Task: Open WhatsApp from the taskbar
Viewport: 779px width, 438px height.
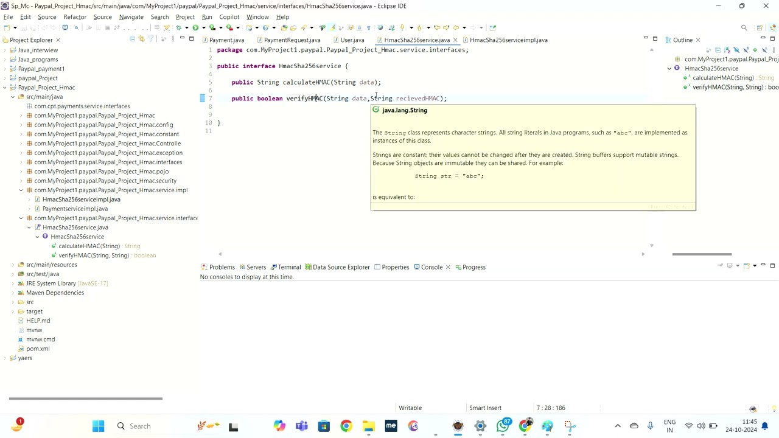Action: 503,426
